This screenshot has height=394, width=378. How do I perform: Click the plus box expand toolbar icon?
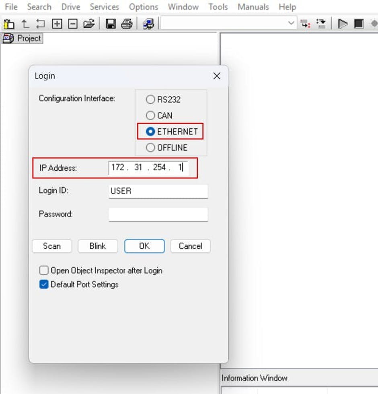pyautogui.click(x=57, y=24)
